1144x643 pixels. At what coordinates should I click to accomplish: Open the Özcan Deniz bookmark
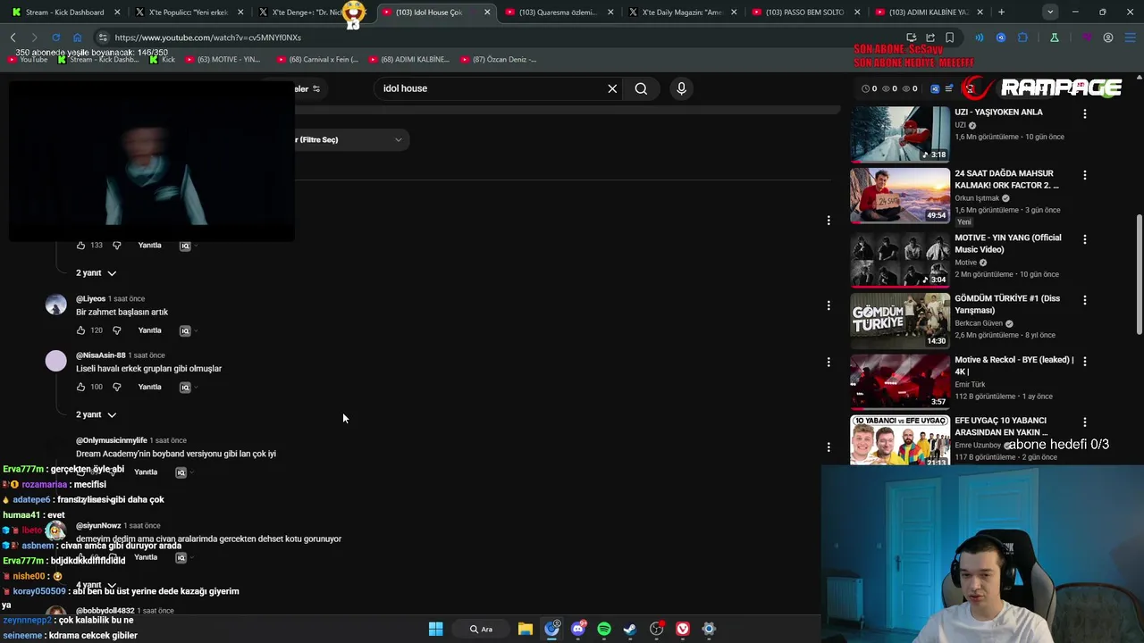point(499,60)
